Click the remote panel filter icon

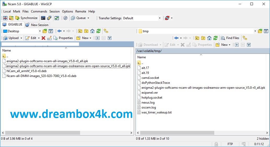[x=266, y=31]
